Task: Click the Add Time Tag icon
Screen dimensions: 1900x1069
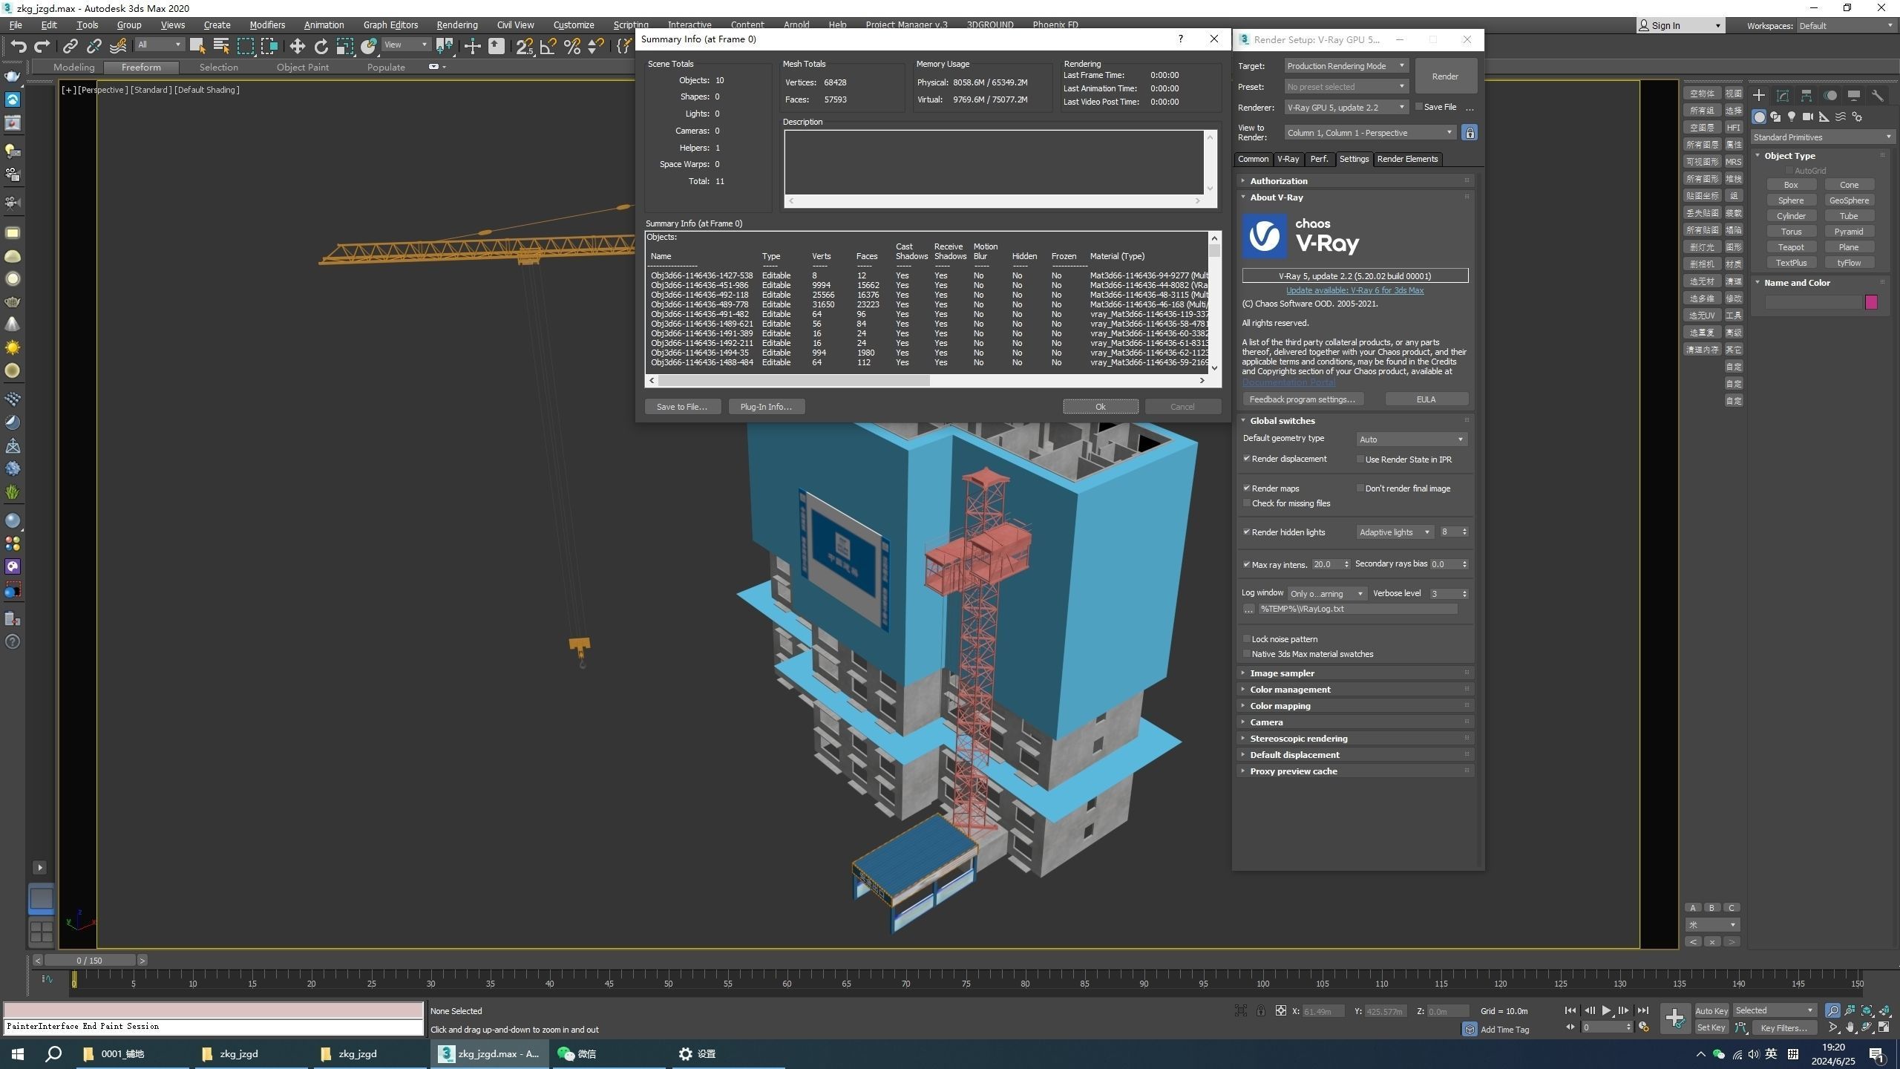Action: point(1469,1029)
